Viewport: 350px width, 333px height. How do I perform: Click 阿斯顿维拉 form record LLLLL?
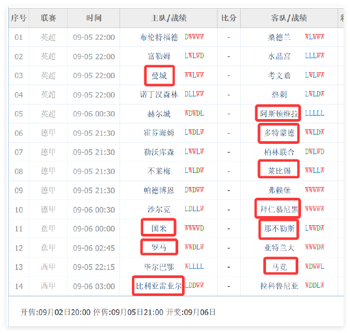point(314,114)
